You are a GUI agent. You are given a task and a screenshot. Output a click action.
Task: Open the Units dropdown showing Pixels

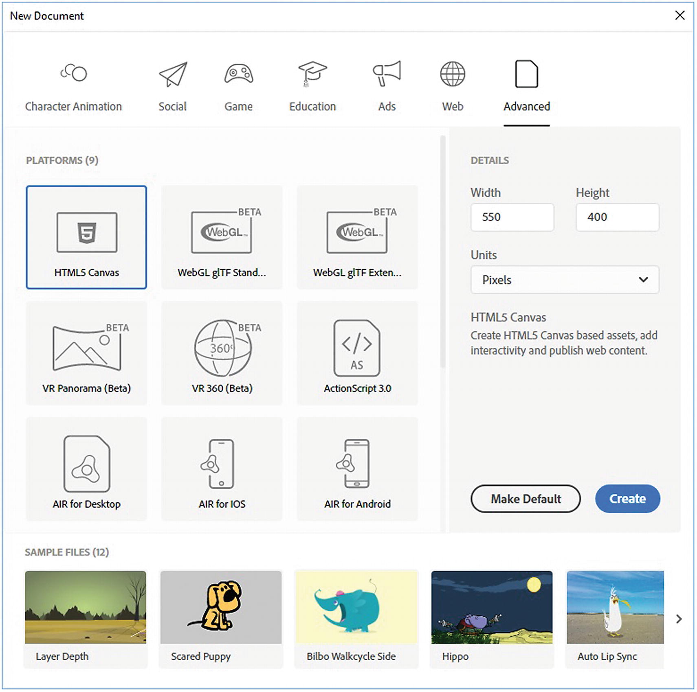[564, 280]
